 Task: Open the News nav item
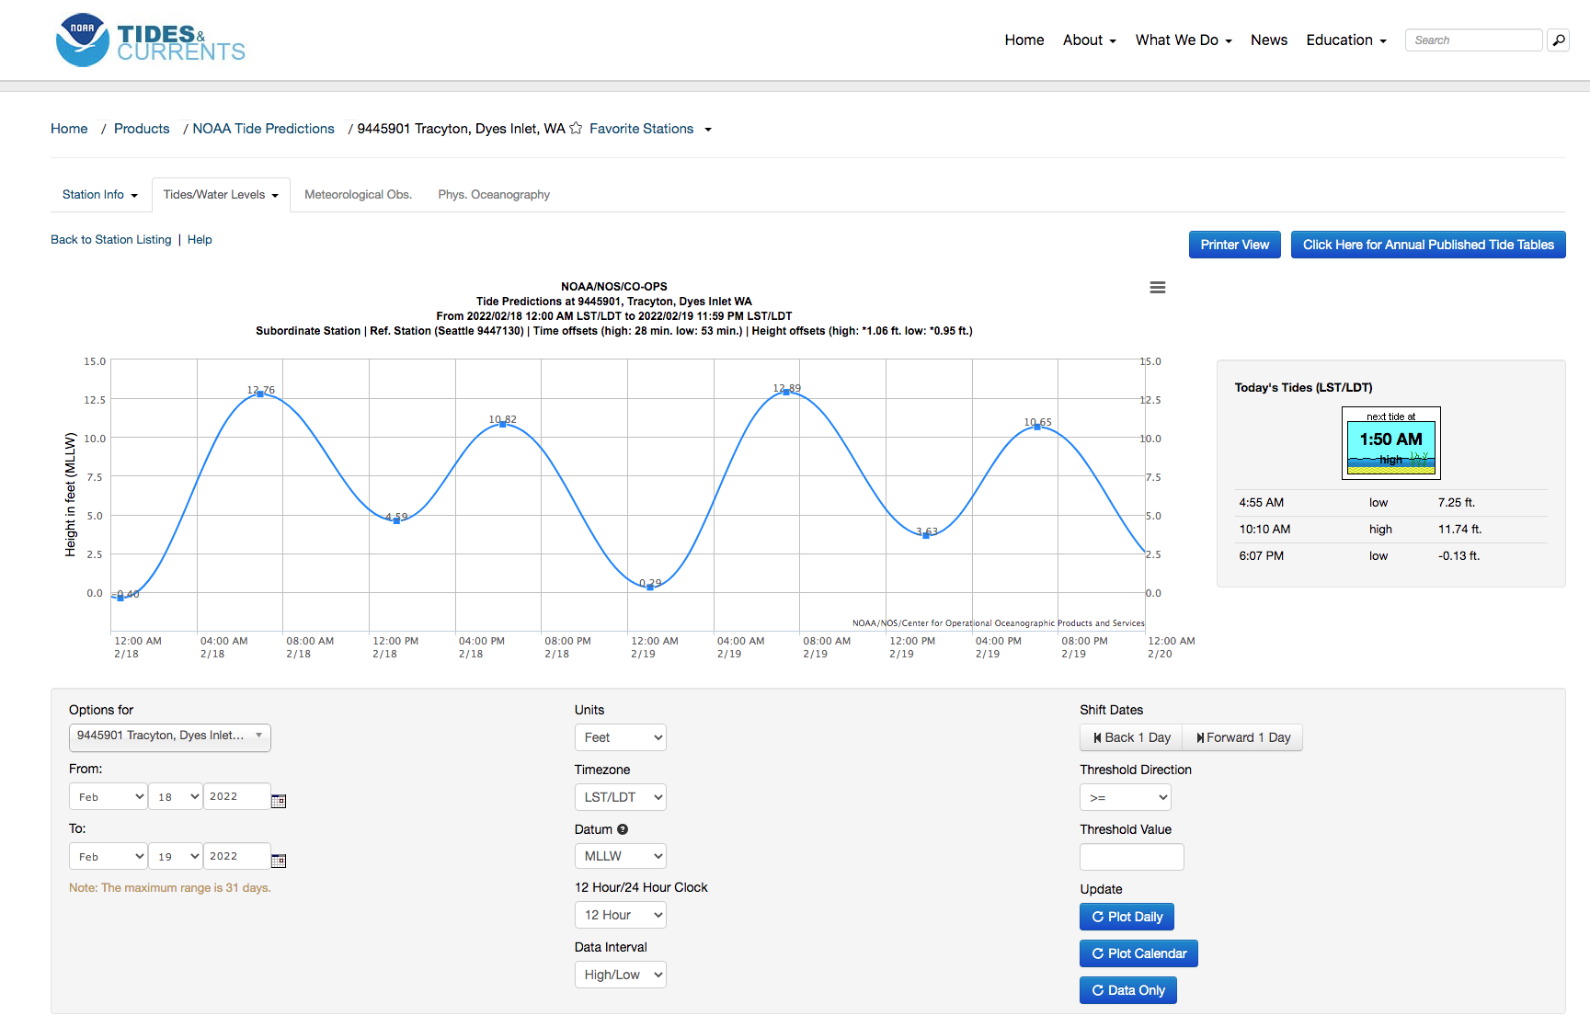pos(1269,40)
